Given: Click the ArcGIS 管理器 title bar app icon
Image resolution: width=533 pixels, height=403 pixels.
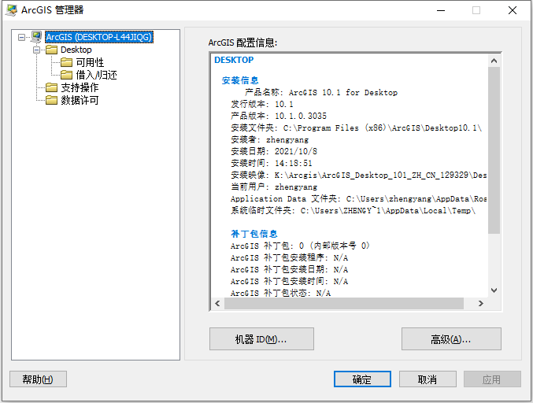Looking at the screenshot, I should tap(11, 10).
